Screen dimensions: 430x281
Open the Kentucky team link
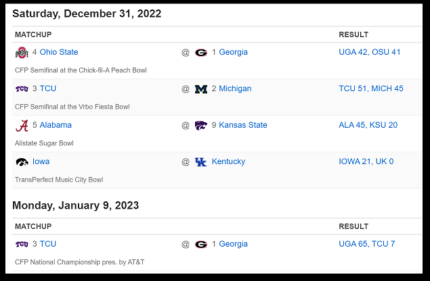tap(228, 161)
